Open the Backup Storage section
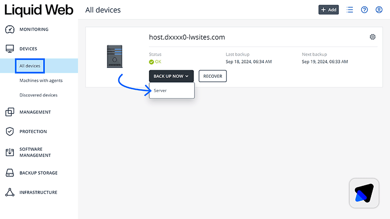Screen dimensions: 390x219 (x=39, y=173)
